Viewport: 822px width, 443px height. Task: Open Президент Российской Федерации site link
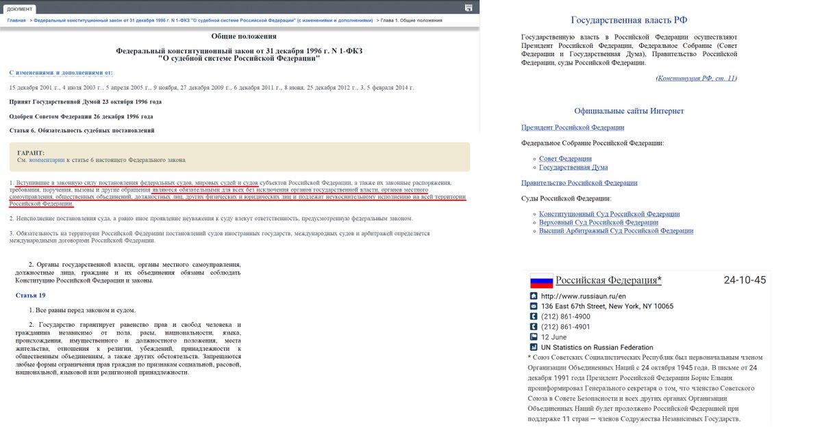(x=573, y=128)
